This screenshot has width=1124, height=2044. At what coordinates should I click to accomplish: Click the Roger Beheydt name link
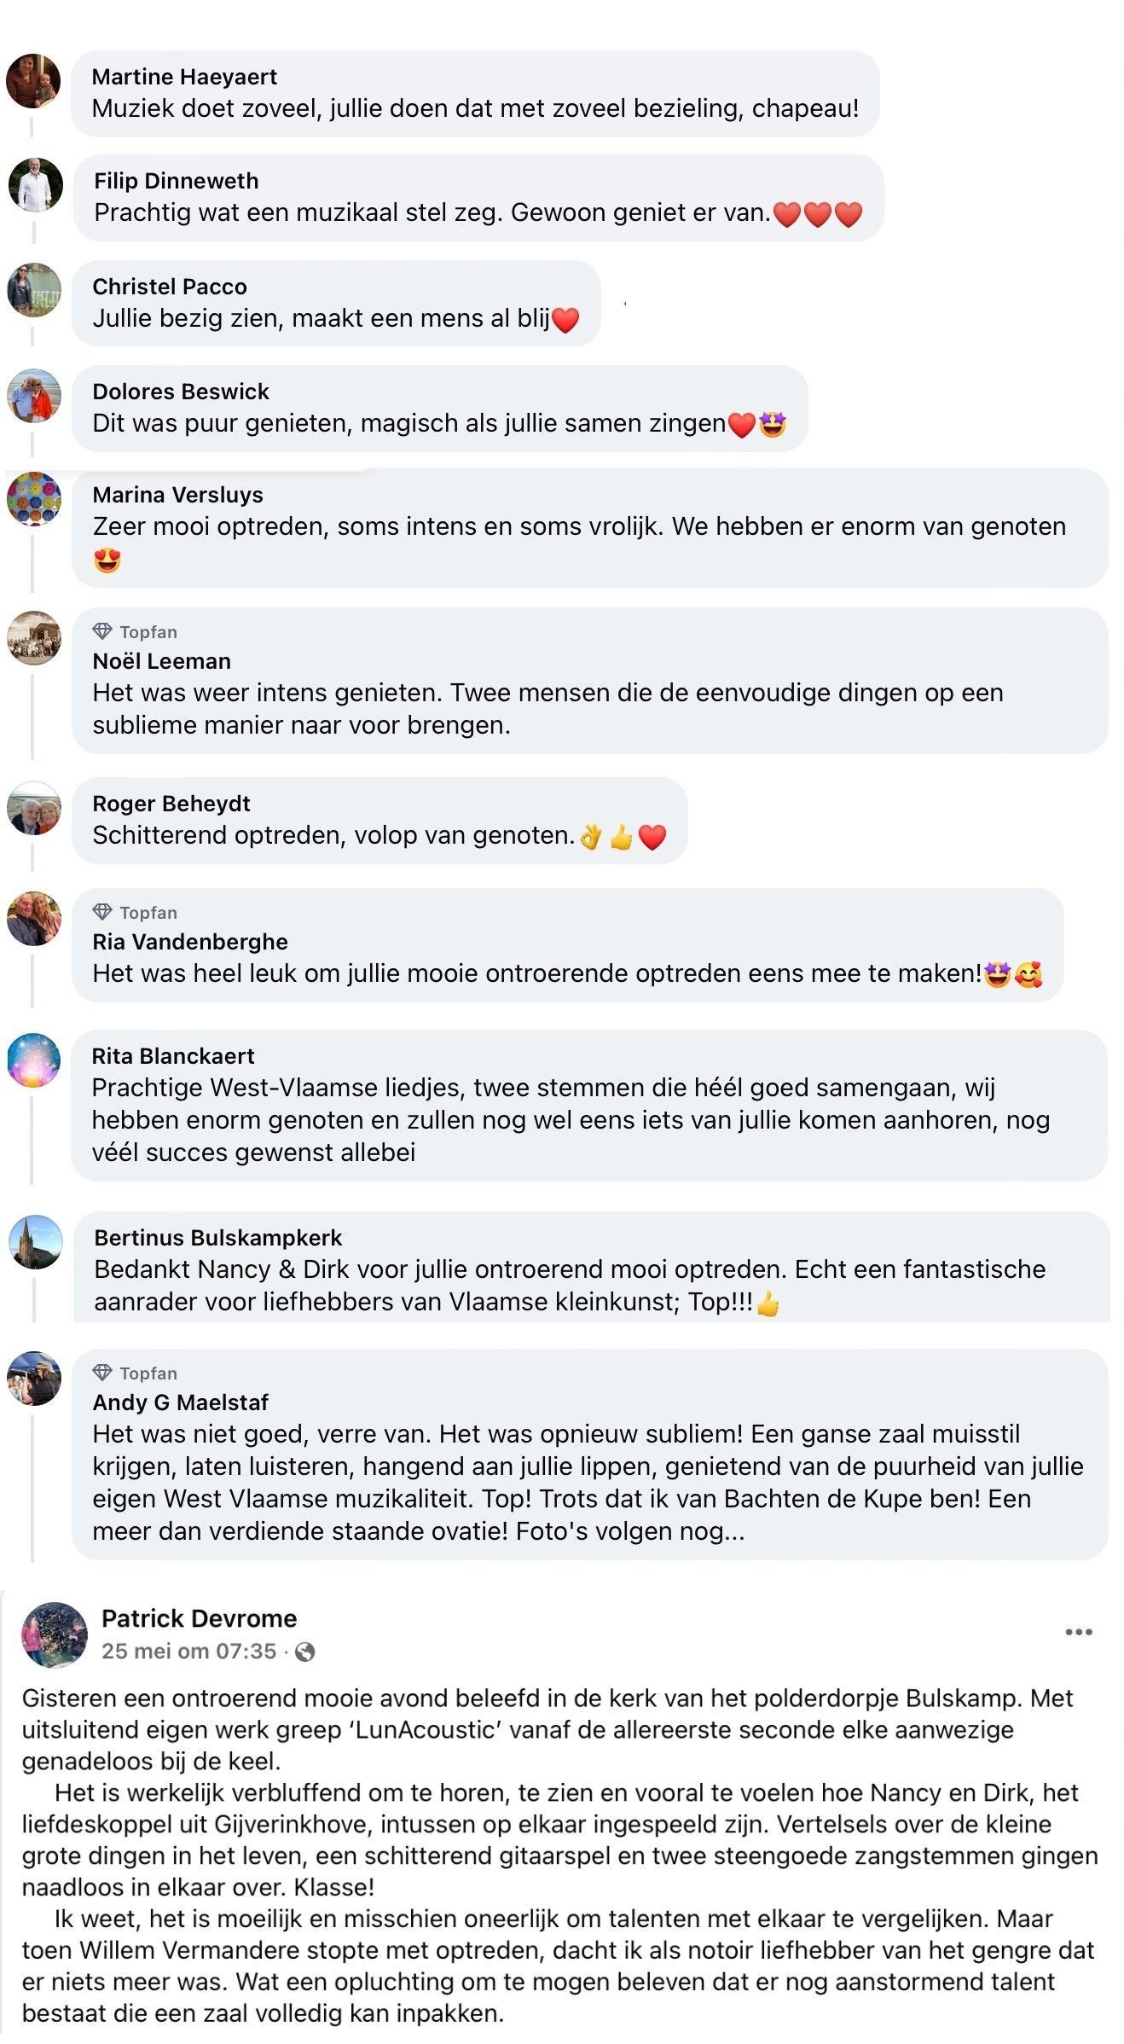[171, 804]
